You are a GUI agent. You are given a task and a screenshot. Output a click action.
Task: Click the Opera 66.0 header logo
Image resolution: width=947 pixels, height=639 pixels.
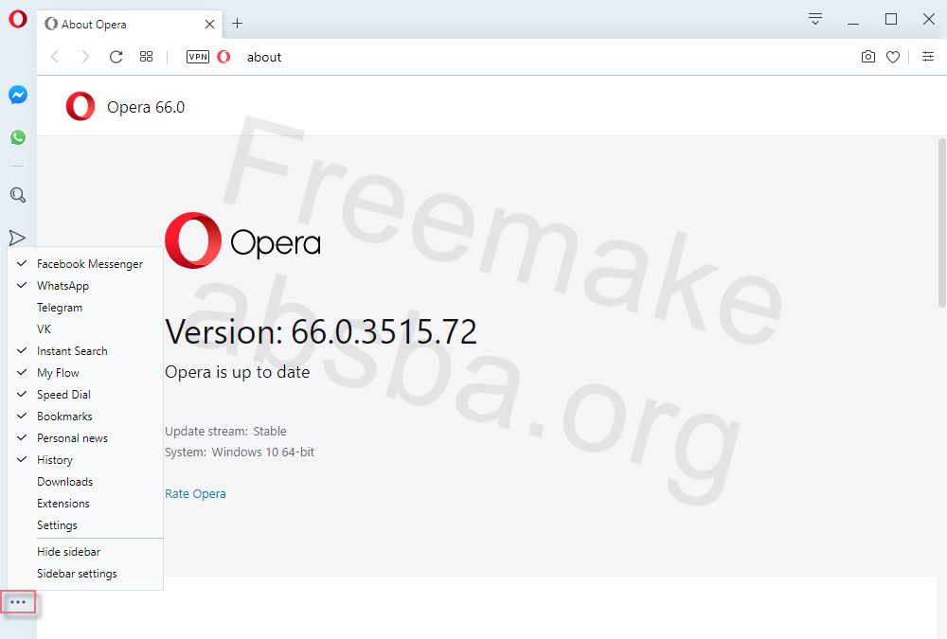tap(80, 106)
